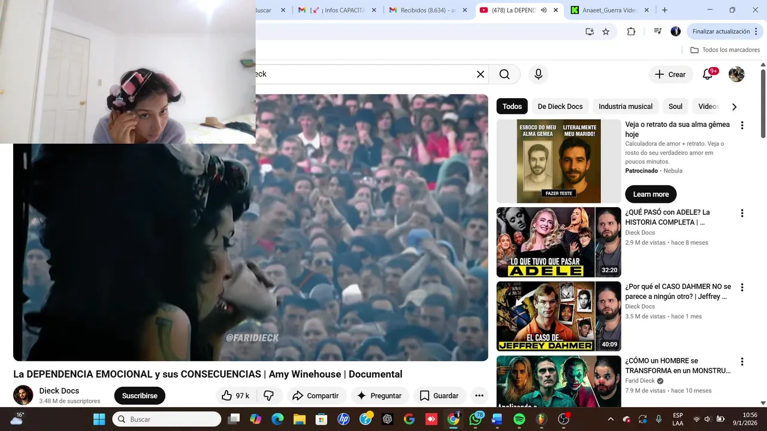This screenshot has height=431, width=767.
Task: Open options for the ADELE video
Action: point(742,213)
